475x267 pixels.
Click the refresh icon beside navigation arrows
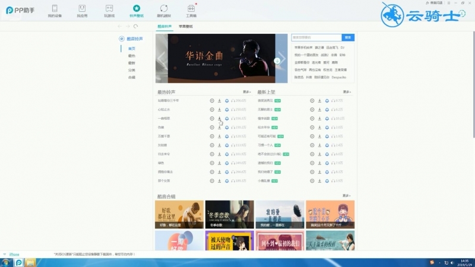[136, 26]
